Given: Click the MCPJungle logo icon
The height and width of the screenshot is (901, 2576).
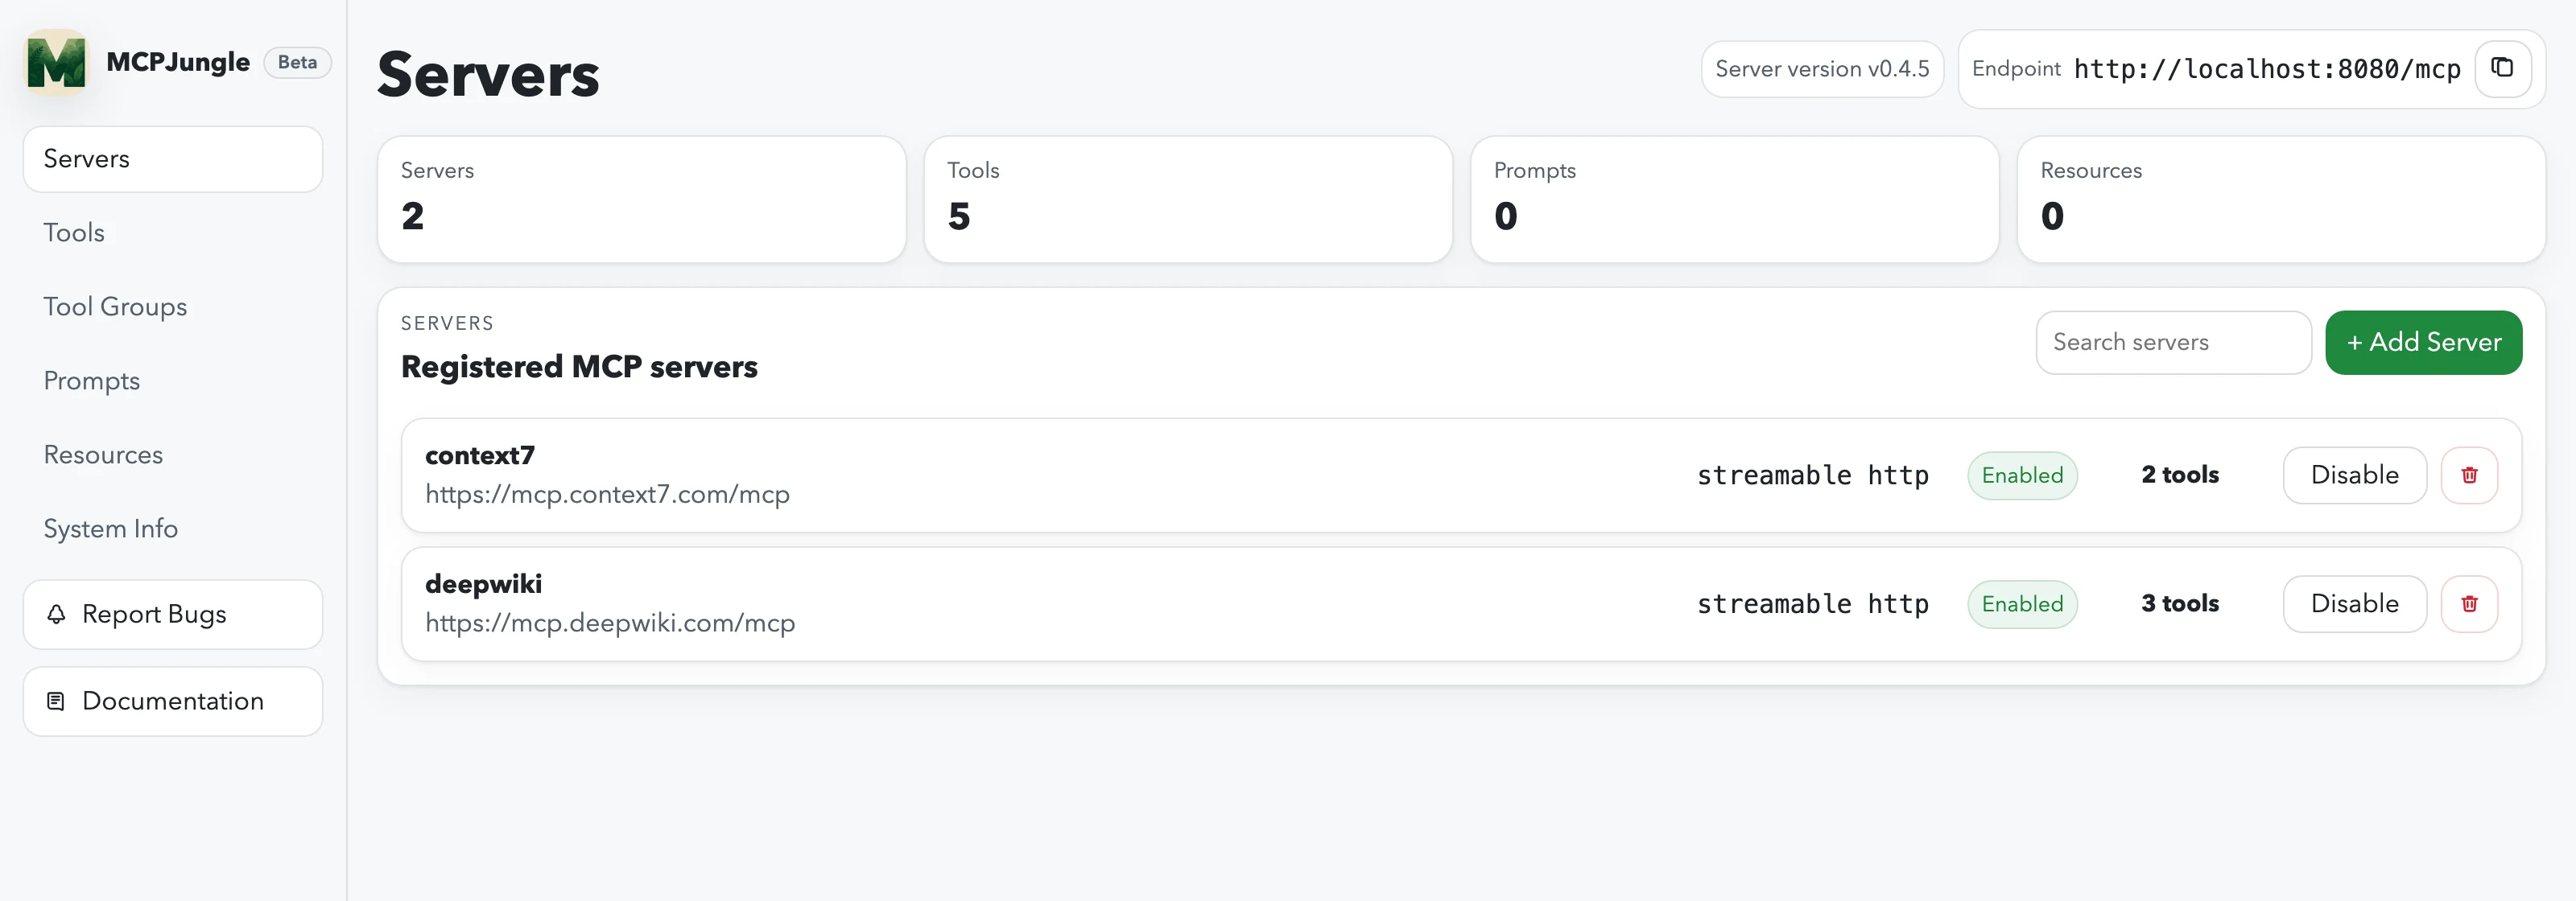Looking at the screenshot, I should 56,62.
